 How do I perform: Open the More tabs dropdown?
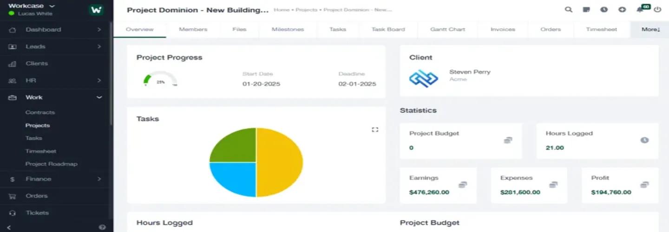[650, 29]
